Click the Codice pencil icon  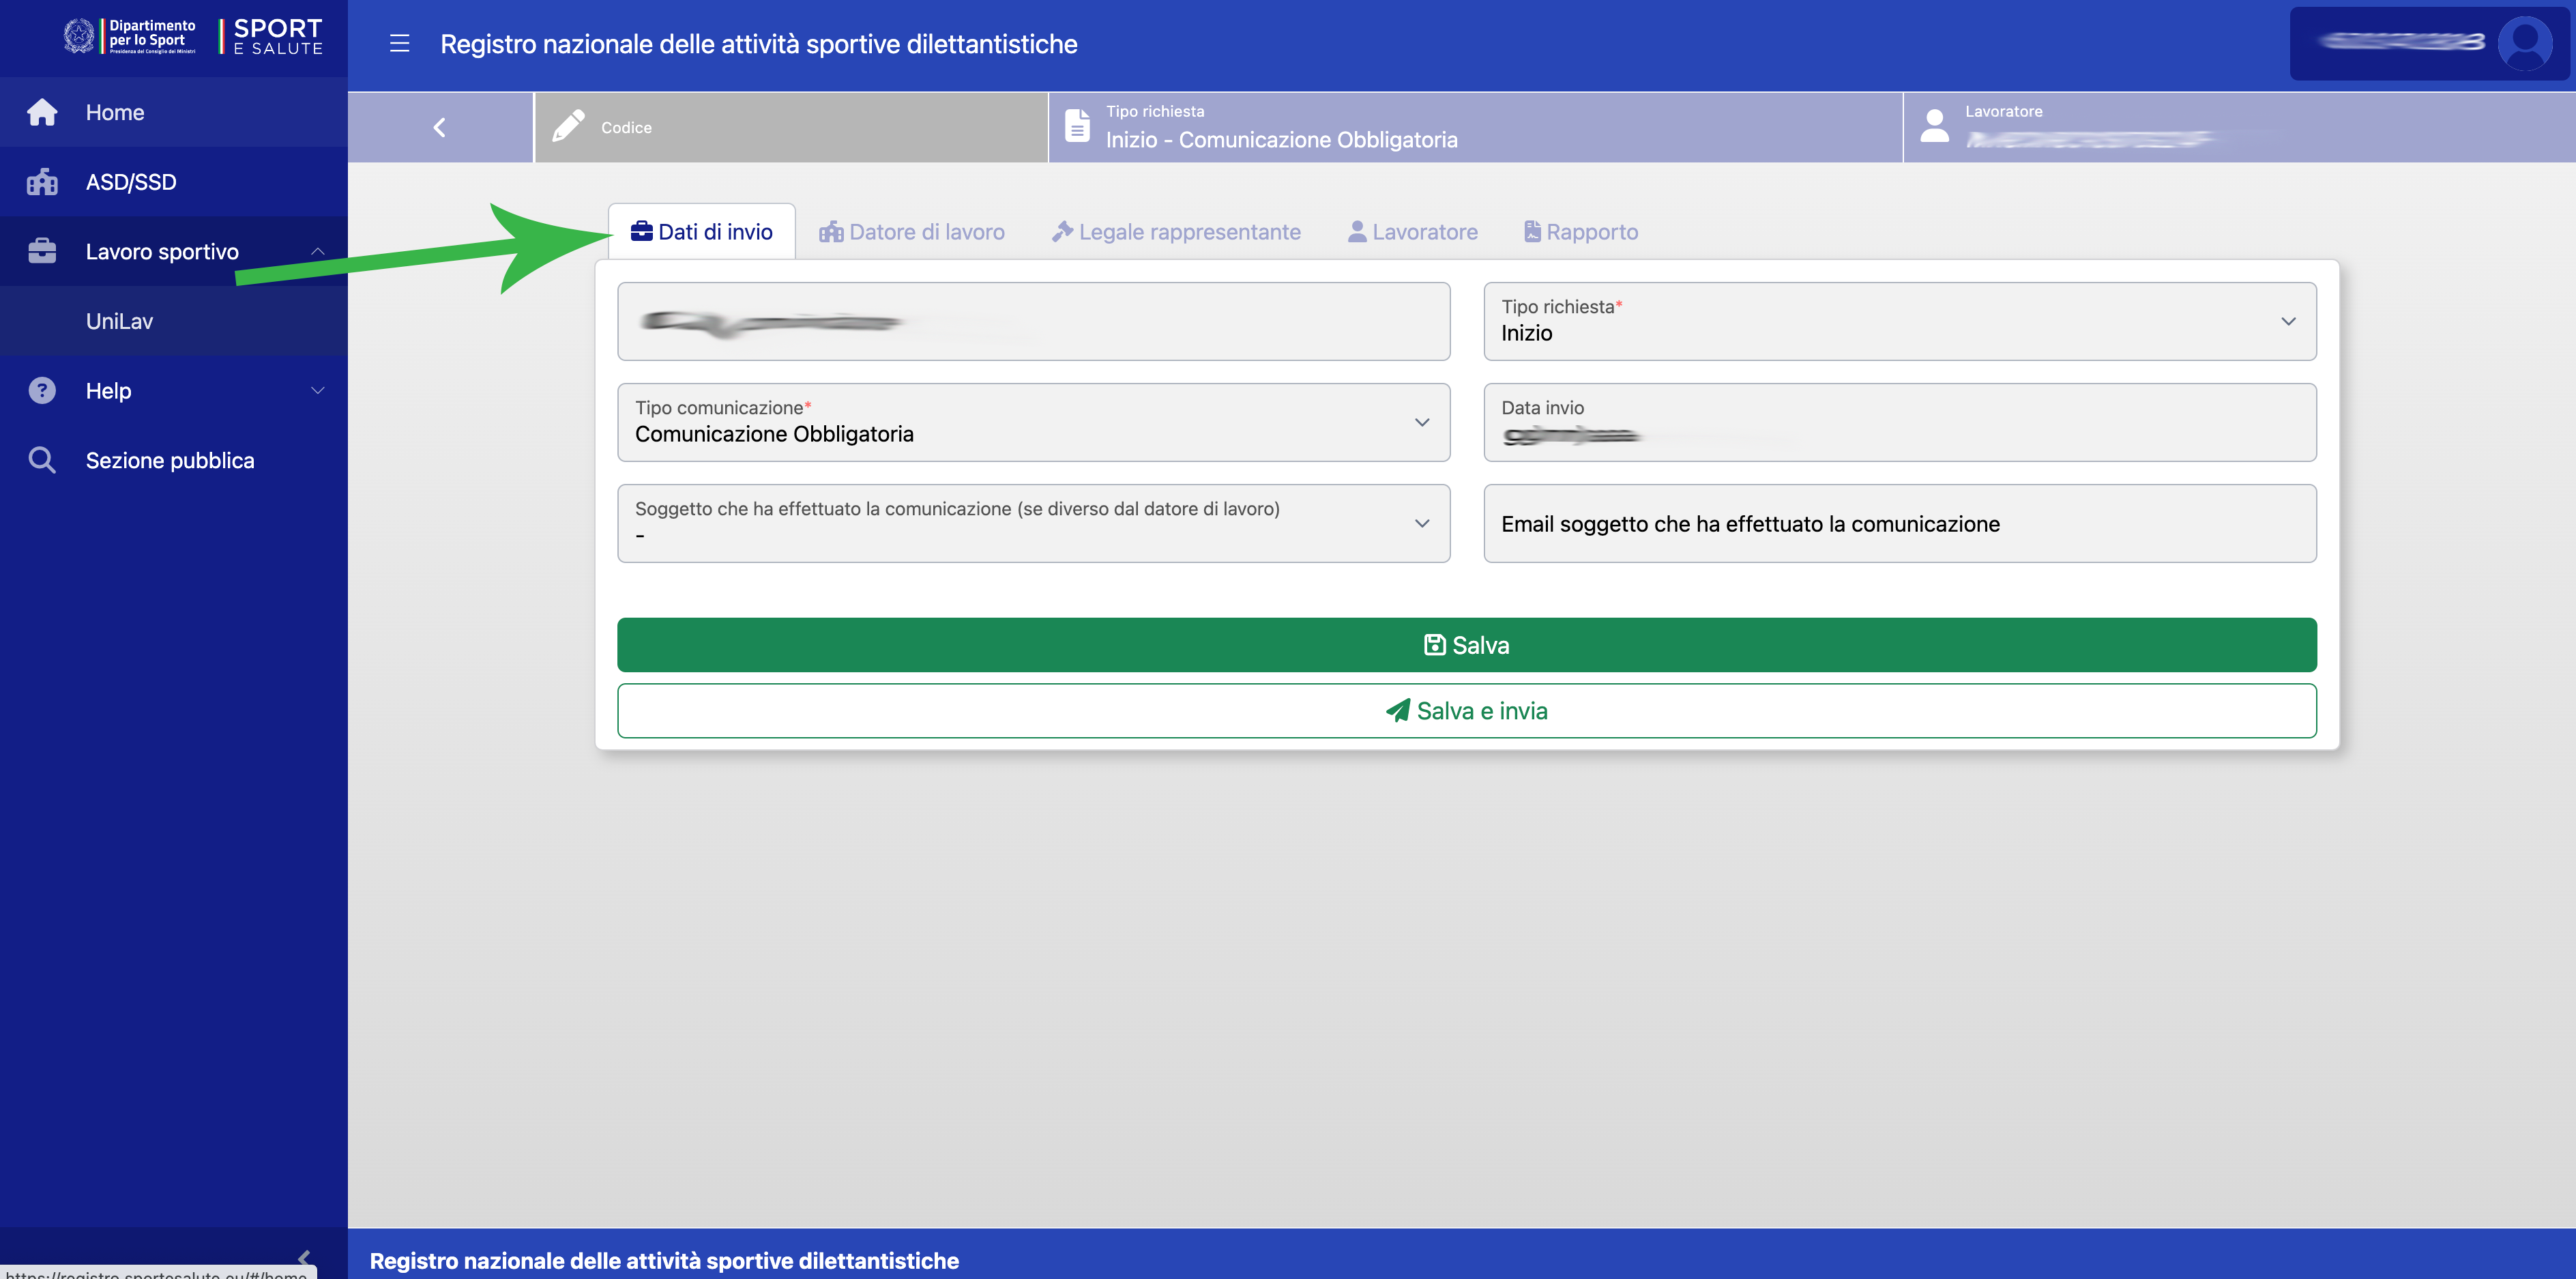coord(568,126)
